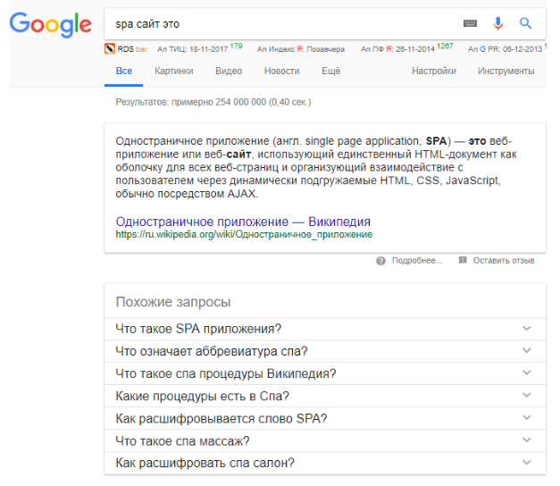560x486 pixels.
Task: Click the search query input field
Action: click(x=277, y=24)
